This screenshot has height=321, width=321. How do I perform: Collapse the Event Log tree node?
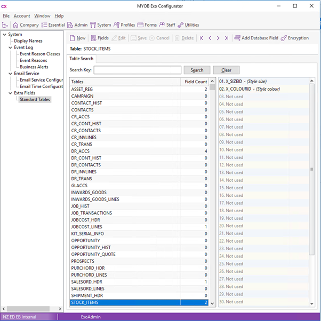coord(10,47)
